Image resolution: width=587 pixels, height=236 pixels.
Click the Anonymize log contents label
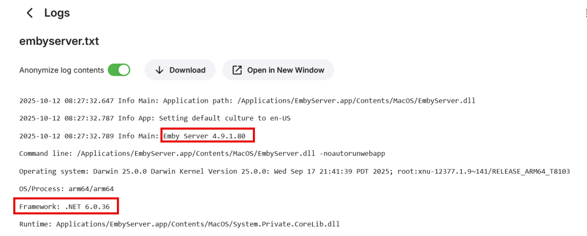click(x=62, y=70)
